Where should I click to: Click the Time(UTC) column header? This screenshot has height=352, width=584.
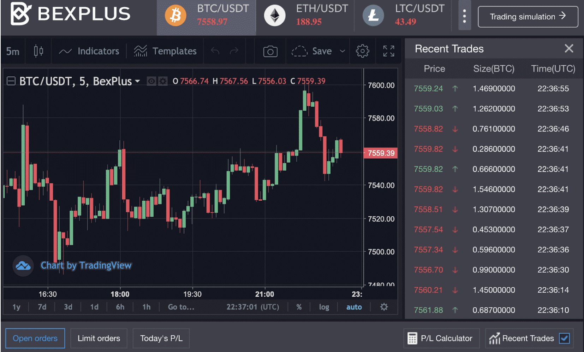click(x=553, y=69)
